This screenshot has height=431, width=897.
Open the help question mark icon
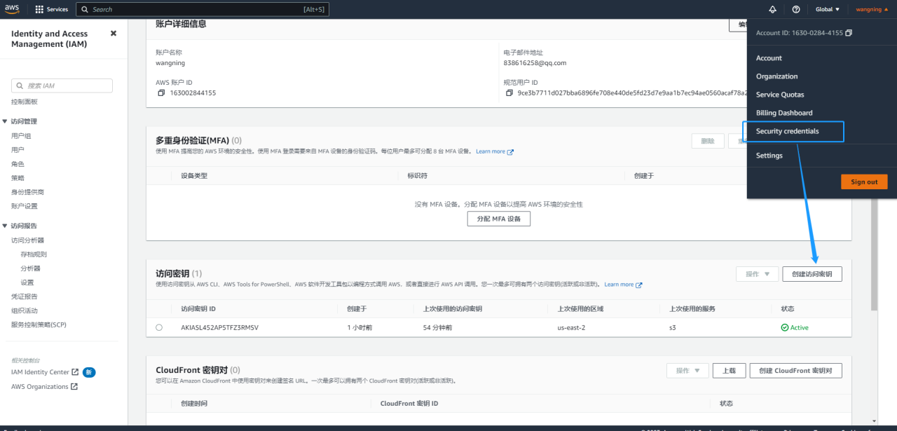pos(796,10)
